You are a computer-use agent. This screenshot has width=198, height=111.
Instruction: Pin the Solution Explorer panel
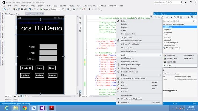click(193, 14)
